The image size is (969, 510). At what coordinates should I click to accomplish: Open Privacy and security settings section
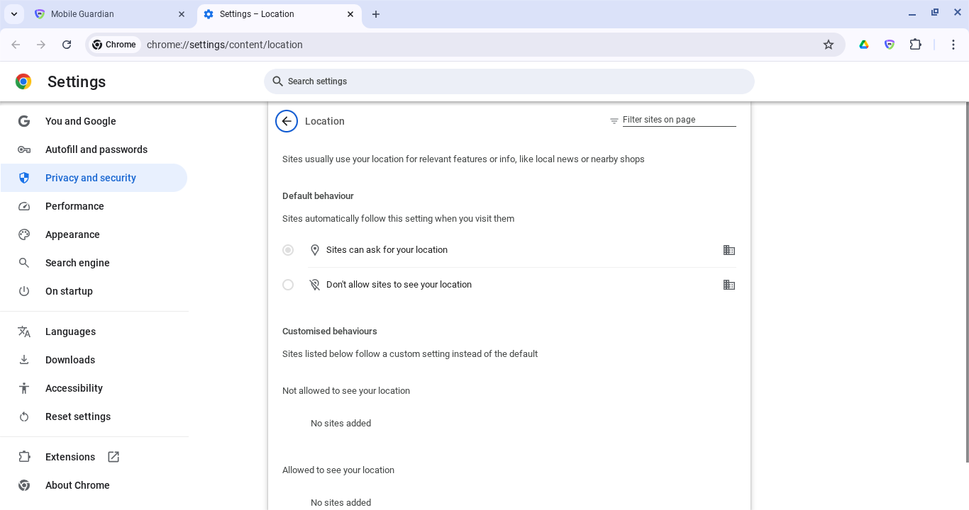tap(91, 178)
